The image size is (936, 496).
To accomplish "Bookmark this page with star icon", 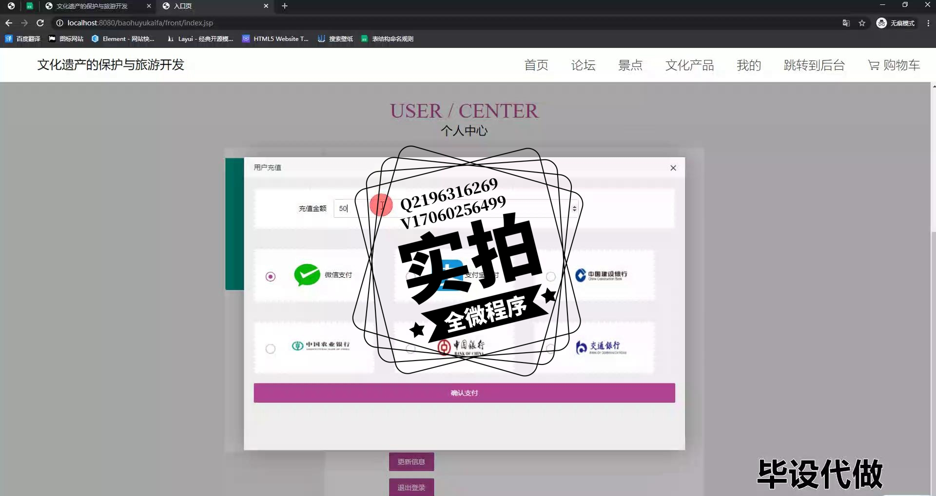I will (x=862, y=23).
